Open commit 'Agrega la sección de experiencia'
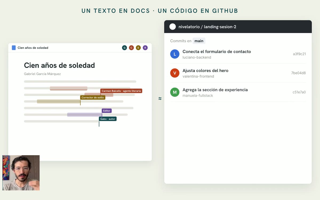 pos(215,90)
